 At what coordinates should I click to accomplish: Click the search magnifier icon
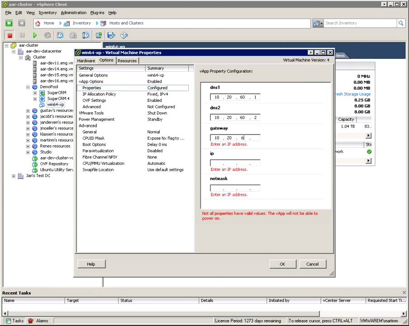[x=401, y=23]
